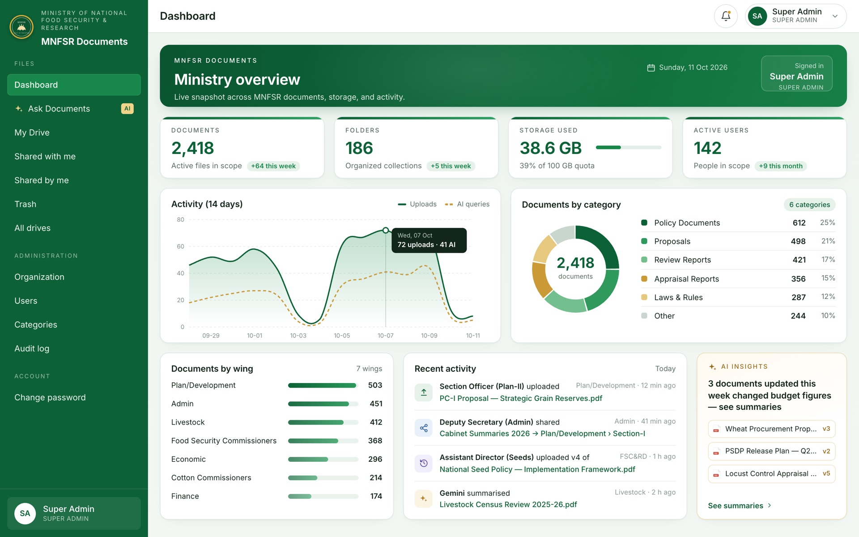Screen dimensions: 859x537
Task: Open National Seed Policy — Implementation Framework.pdf
Action: pyautogui.click(x=537, y=469)
